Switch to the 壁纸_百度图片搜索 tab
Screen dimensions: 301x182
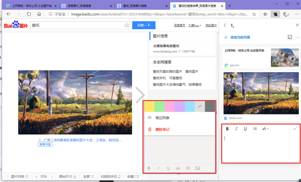pyautogui.click(x=143, y=6)
